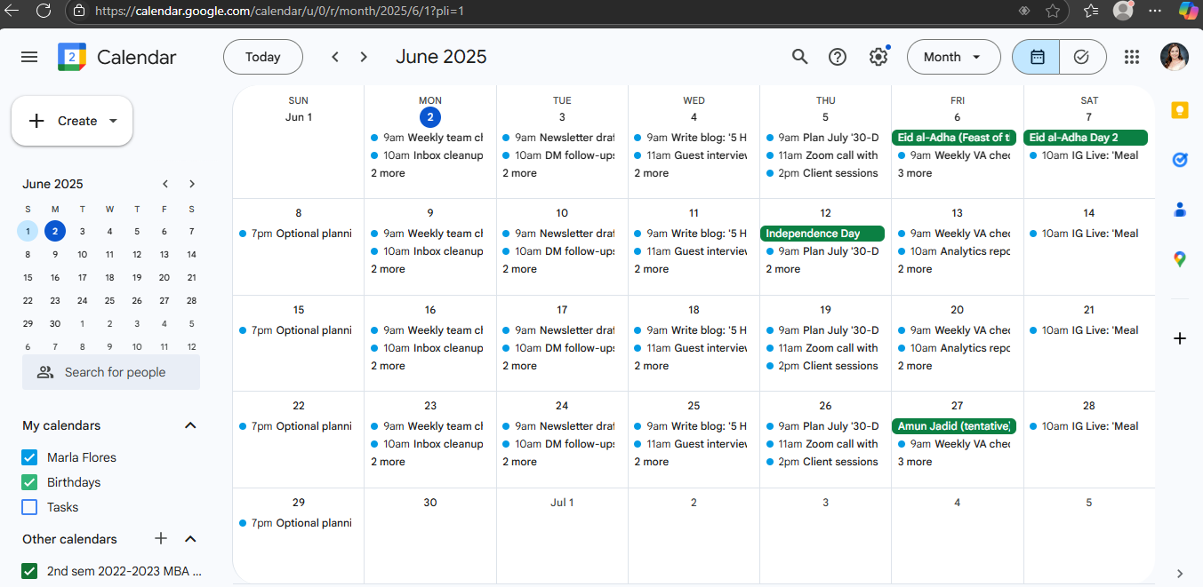
Task: Open the Google apps grid
Action: pyautogui.click(x=1132, y=57)
